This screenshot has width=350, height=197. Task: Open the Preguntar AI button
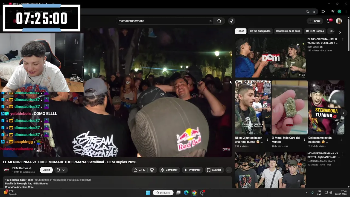(192, 170)
